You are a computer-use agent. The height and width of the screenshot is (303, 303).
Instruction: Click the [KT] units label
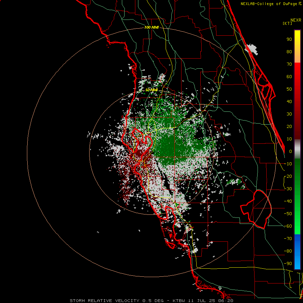tap(288, 23)
